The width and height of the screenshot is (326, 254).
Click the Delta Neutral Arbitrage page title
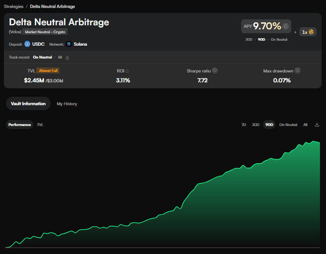pos(59,22)
